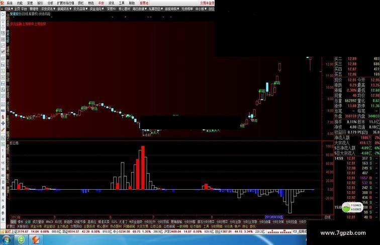Click the orange trading app taskbar icon
The image size is (380, 245).
[36, 240]
